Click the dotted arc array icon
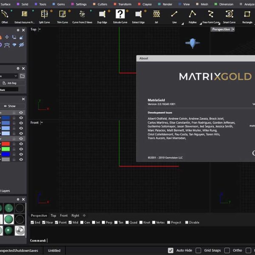The width and height of the screenshot is (255, 255). coord(7,45)
